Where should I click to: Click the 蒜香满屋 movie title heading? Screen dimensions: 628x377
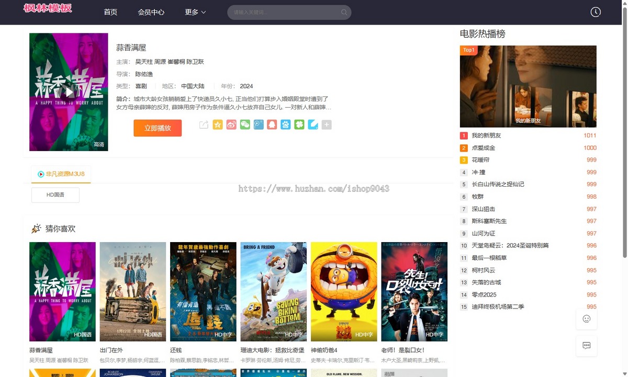coord(131,48)
